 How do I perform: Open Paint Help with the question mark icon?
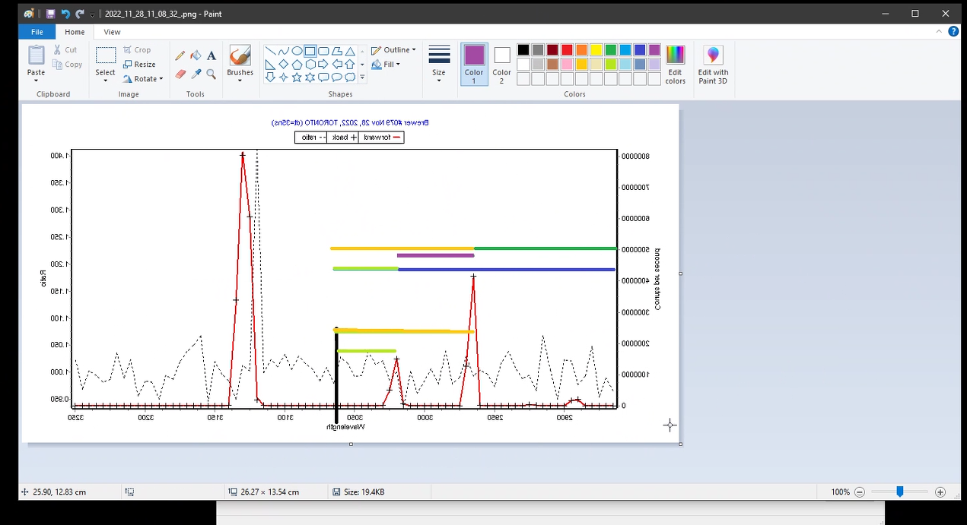(x=953, y=32)
